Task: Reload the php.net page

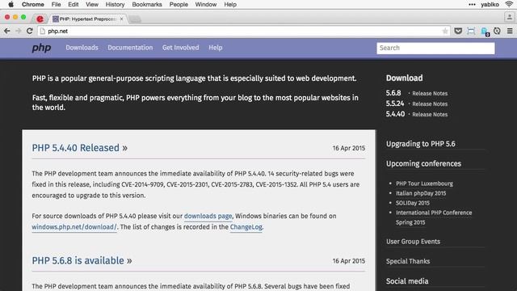Action: coord(29,31)
